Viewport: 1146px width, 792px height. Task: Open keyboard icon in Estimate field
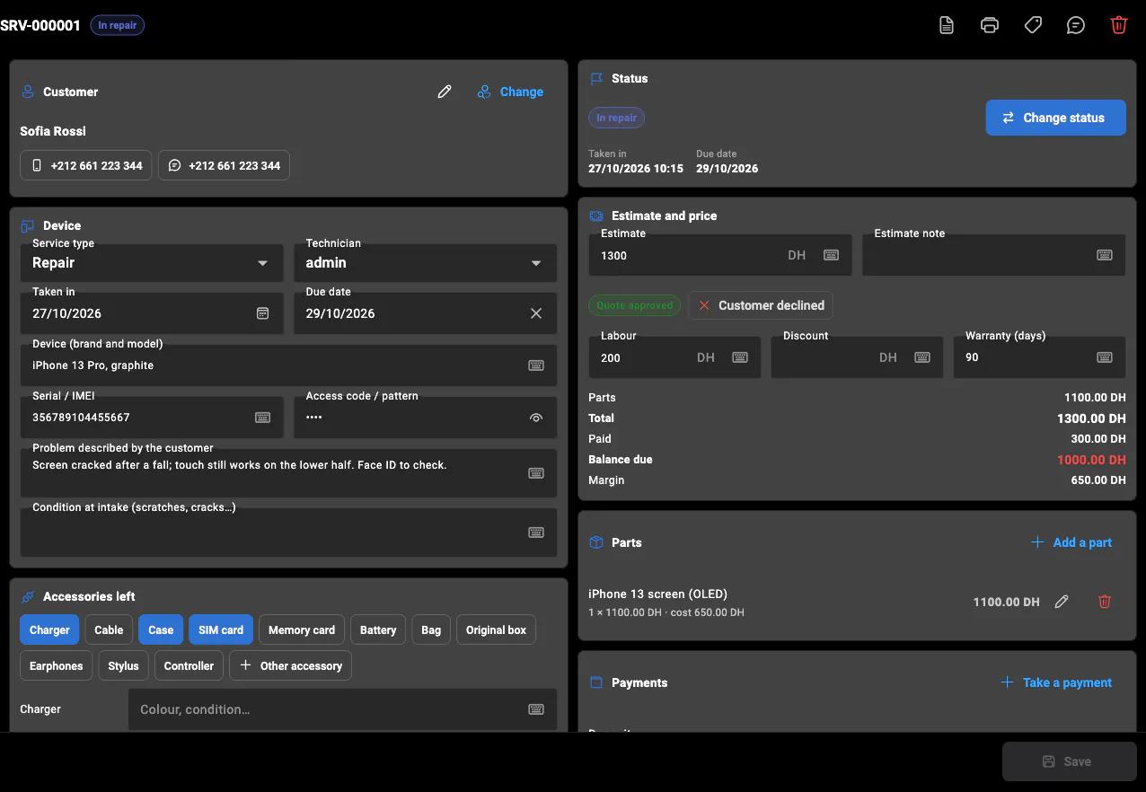point(832,255)
